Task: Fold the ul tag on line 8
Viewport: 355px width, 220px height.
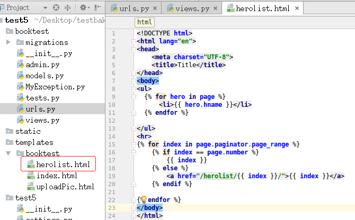Action: (x=134, y=89)
